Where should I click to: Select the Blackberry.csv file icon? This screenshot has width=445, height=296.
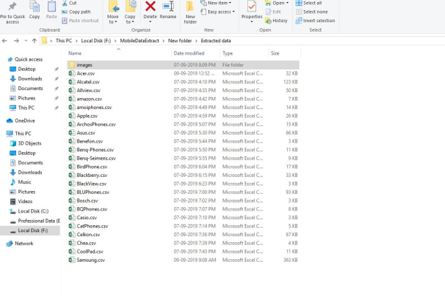[71, 175]
